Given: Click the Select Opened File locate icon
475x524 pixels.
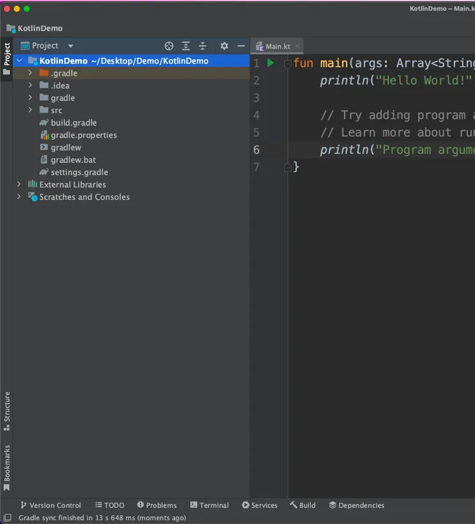Looking at the screenshot, I should tap(169, 46).
